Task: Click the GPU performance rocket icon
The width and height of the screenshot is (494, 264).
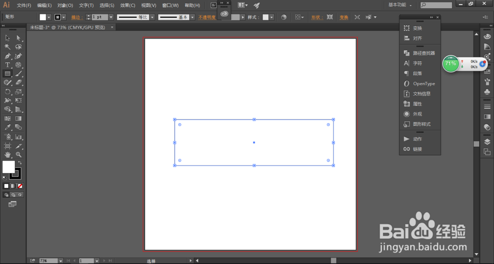Action: (257, 5)
